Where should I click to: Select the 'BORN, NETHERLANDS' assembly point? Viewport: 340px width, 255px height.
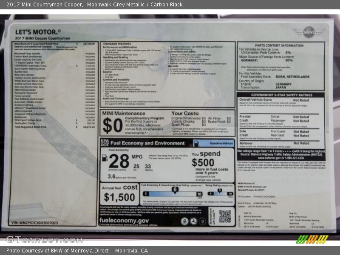pyautogui.click(x=292, y=77)
